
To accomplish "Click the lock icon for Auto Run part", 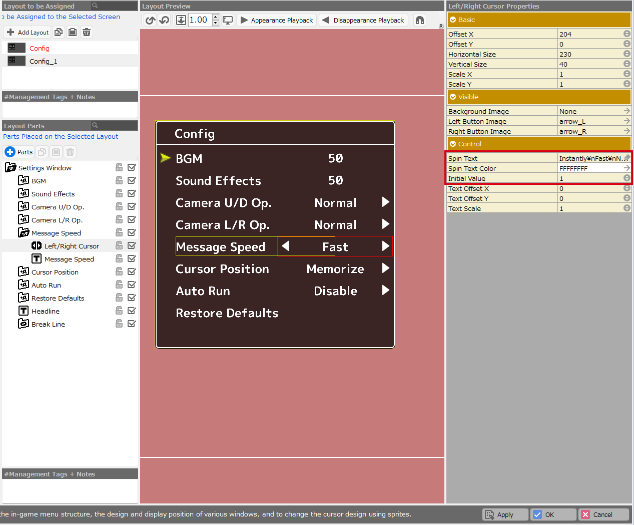I will 119,285.
